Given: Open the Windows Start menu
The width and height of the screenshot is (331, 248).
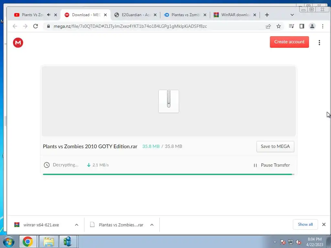Looking at the screenshot, I should point(9,242).
